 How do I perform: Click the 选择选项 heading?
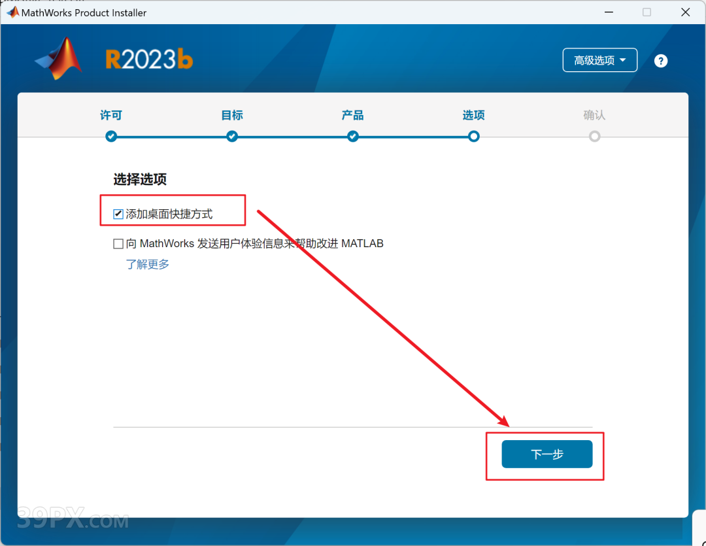click(x=140, y=179)
